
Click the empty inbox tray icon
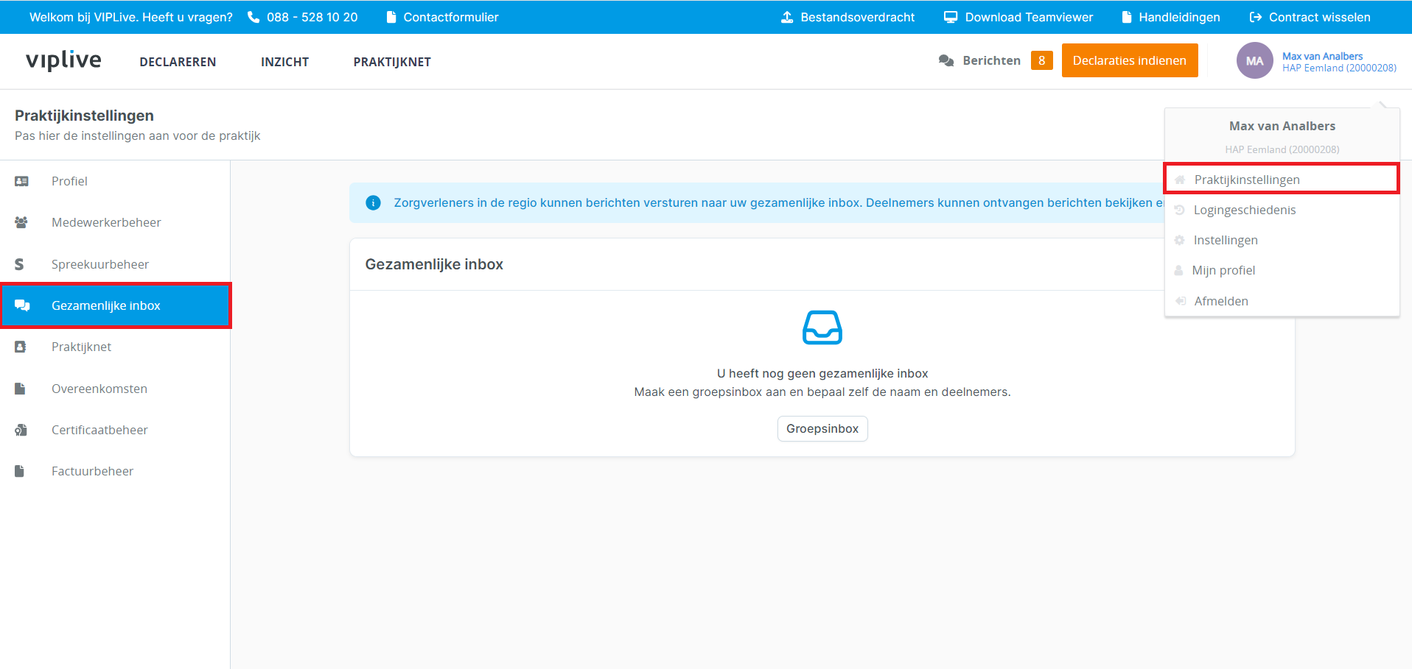pos(822,328)
